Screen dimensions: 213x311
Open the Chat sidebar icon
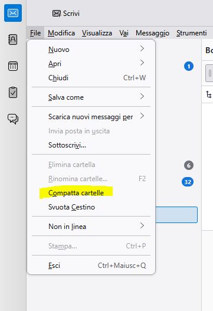pos(13,119)
